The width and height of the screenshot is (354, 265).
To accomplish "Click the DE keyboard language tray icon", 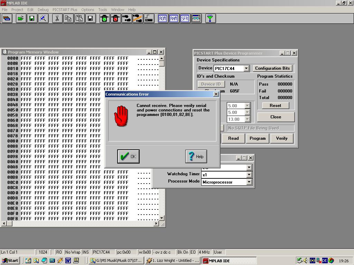I will tap(325, 261).
